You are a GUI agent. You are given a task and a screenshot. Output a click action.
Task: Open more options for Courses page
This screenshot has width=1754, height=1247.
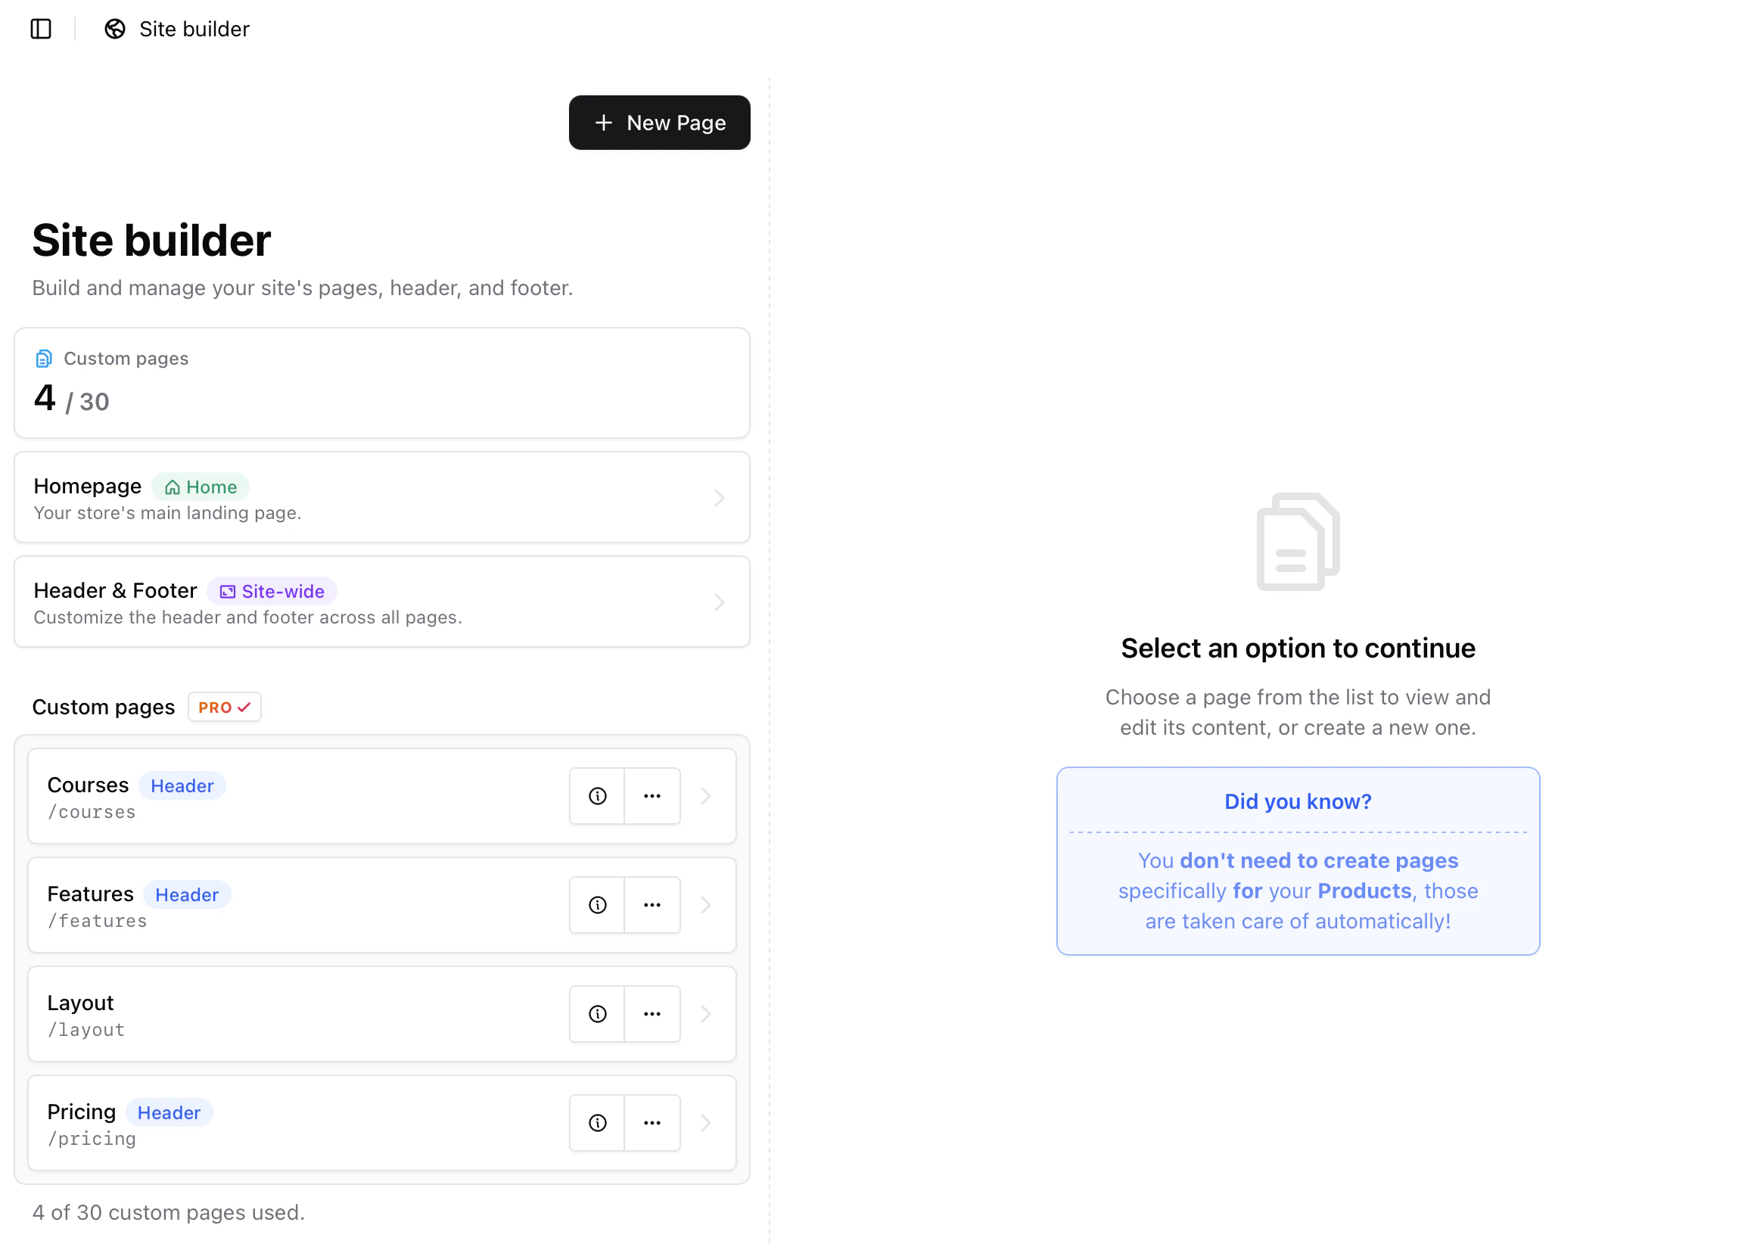click(652, 796)
